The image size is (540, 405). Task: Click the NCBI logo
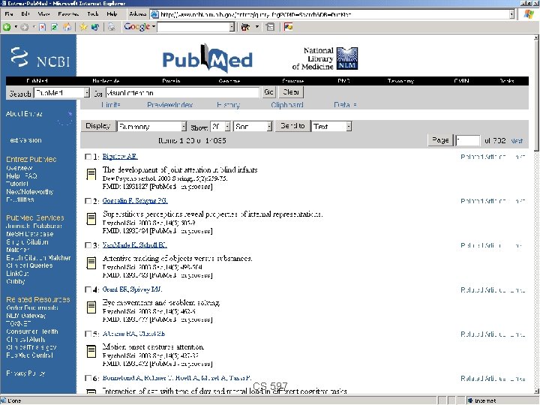[x=40, y=57]
